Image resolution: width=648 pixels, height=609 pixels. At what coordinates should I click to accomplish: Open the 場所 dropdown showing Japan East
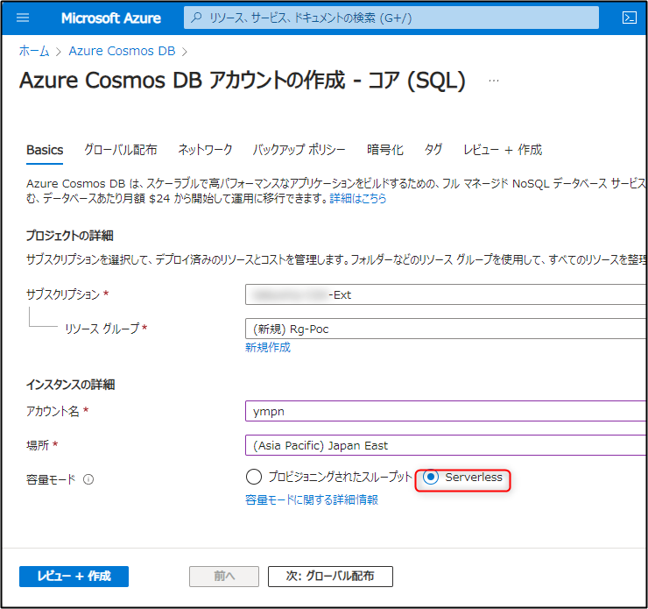[447, 445]
